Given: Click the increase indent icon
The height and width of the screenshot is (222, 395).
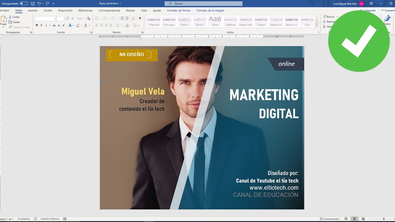Looking at the screenshot, I should (127, 18).
